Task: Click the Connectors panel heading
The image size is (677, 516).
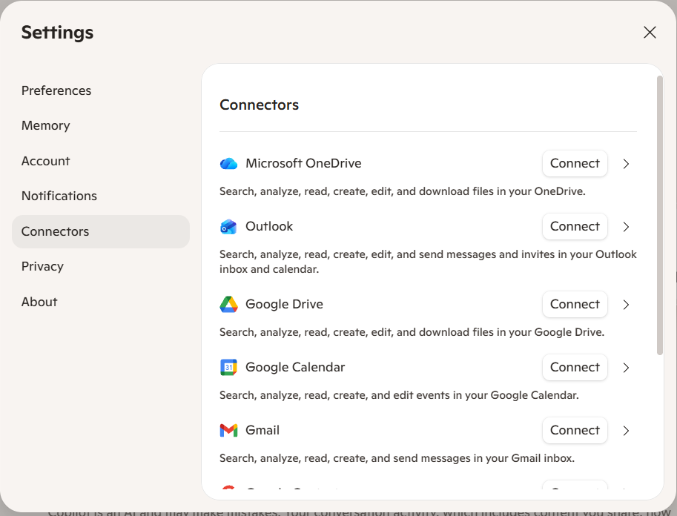Action: pos(259,105)
